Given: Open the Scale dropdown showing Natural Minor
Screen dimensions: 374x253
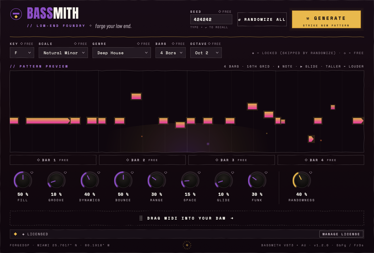Looking at the screenshot, I should click(x=63, y=53).
